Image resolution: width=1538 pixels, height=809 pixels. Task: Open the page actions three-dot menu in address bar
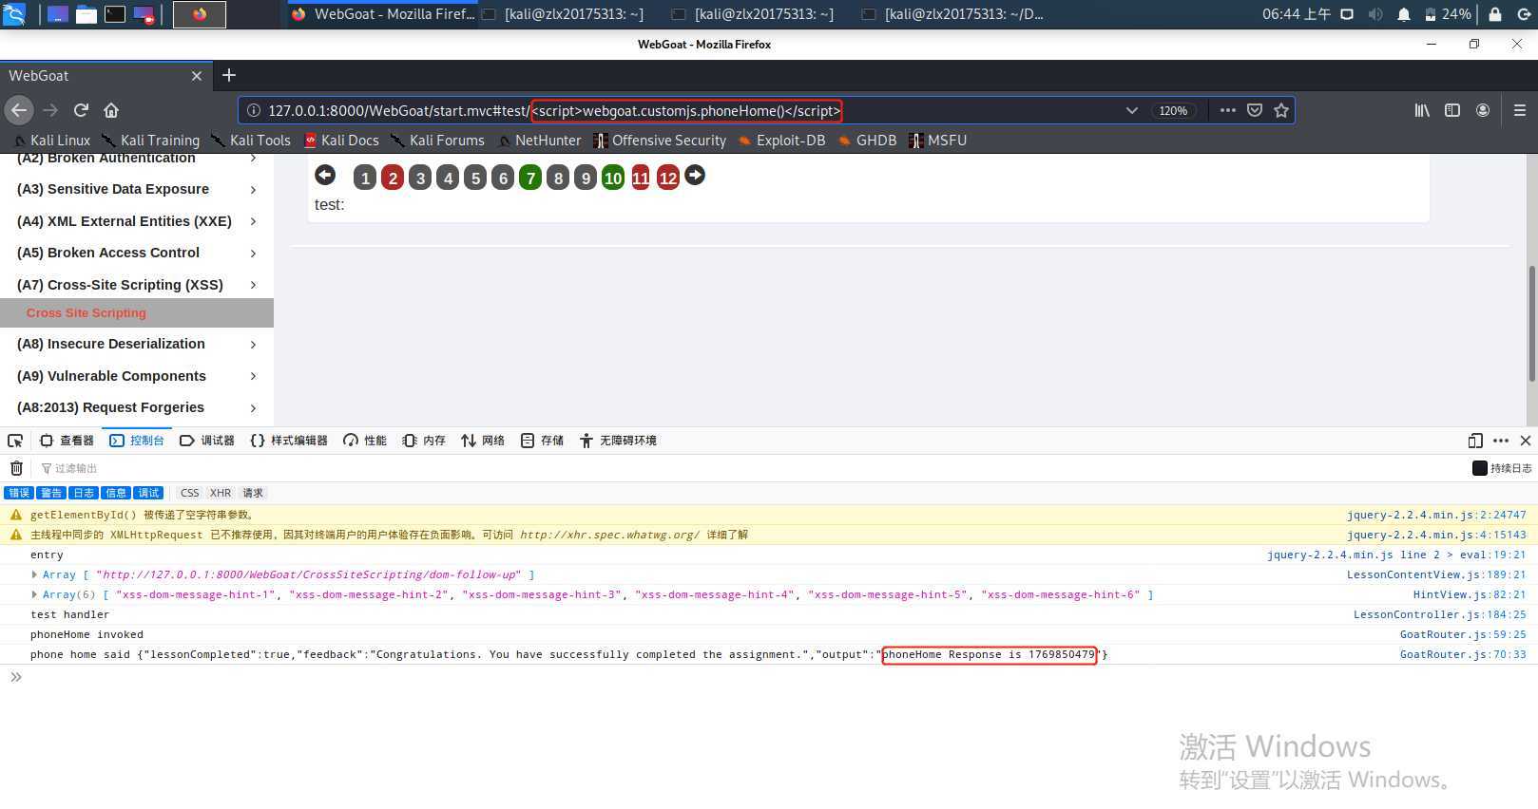click(x=1228, y=110)
